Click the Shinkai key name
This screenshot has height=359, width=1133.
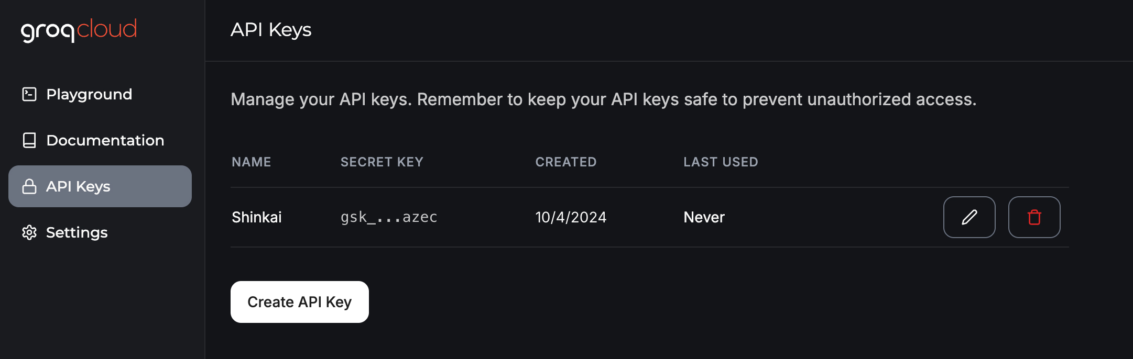(x=257, y=217)
